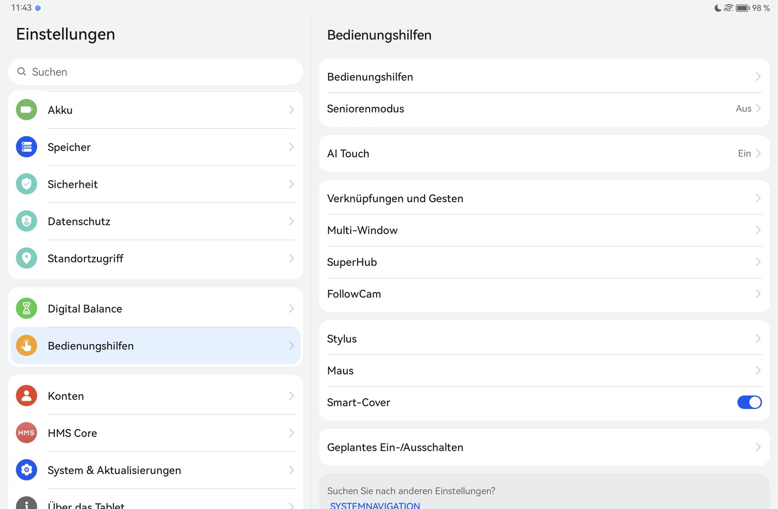Open the Multi-Window settings entry

pyautogui.click(x=544, y=230)
